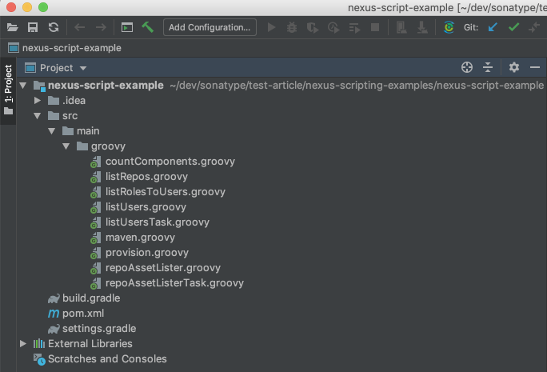The height and width of the screenshot is (372, 547).
Task: Click the Open folder toolbar icon
Action: pos(12,27)
